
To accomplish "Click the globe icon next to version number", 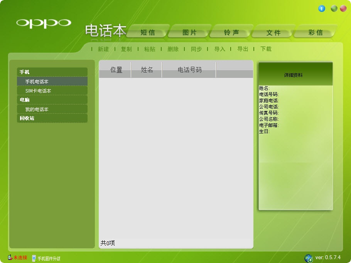I will 308,257.
